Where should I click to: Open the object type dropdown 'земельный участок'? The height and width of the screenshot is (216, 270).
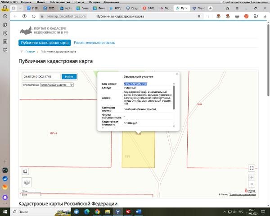pos(57,85)
